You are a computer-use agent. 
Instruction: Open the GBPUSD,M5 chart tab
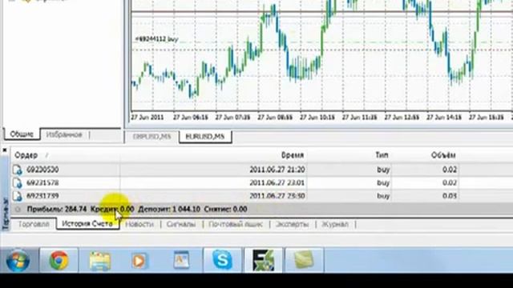[151, 137]
